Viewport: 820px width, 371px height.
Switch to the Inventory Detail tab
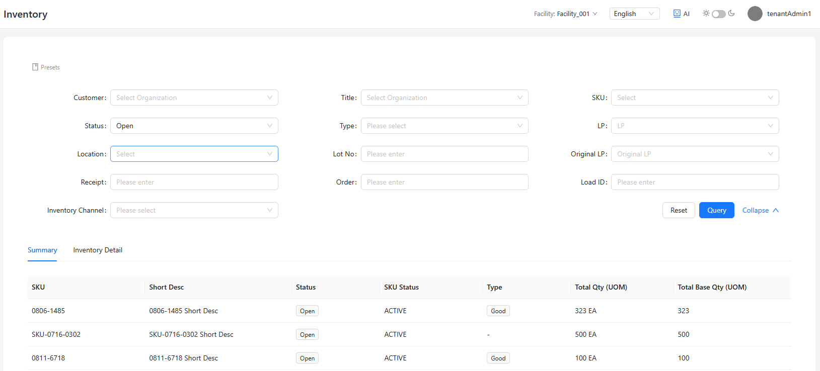tap(98, 250)
